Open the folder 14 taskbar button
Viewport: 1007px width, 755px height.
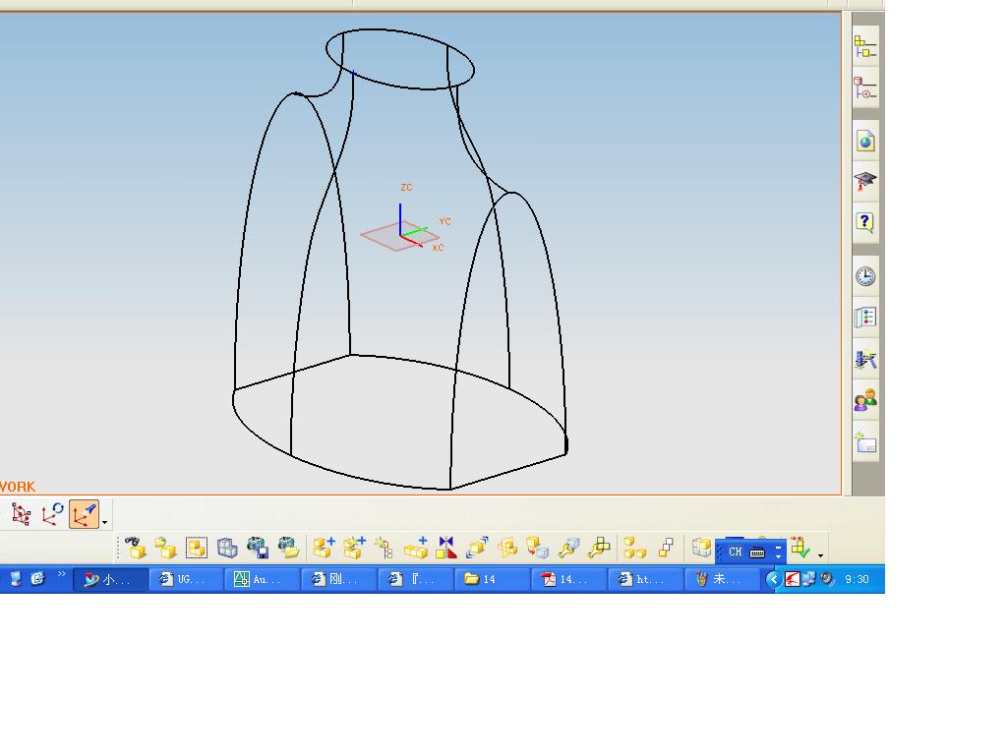pyautogui.click(x=492, y=579)
